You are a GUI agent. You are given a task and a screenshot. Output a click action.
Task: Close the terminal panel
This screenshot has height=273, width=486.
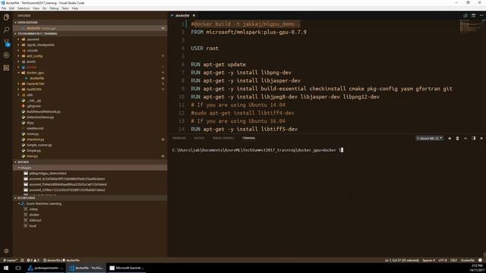coord(481,138)
